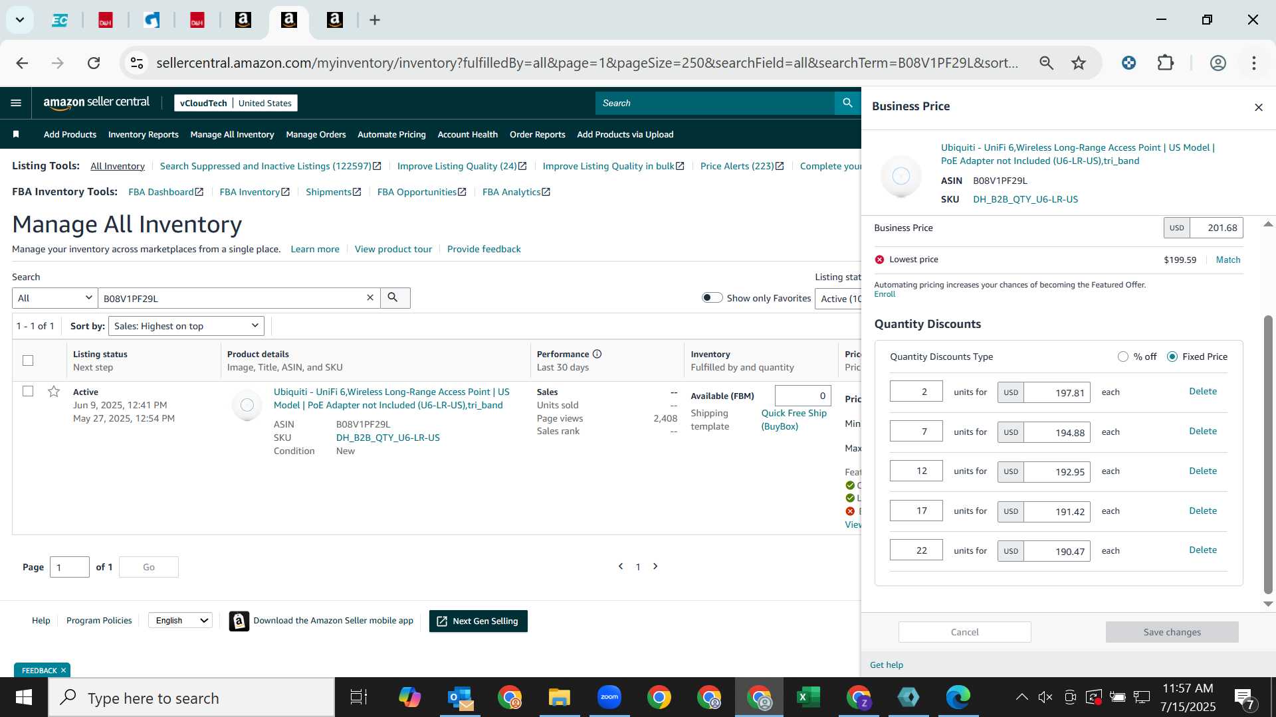Image resolution: width=1276 pixels, height=717 pixels.
Task: Close the FEEDBACK tab
Action: [x=63, y=671]
